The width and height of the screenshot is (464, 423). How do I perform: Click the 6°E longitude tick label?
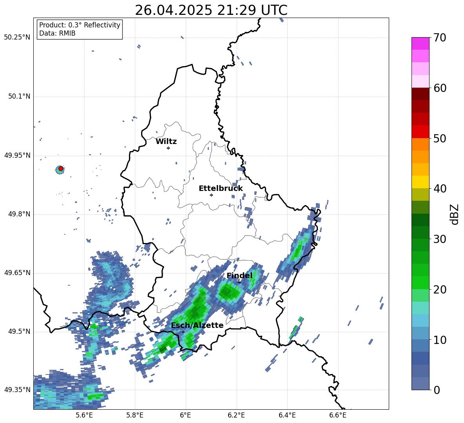pyautogui.click(x=185, y=415)
